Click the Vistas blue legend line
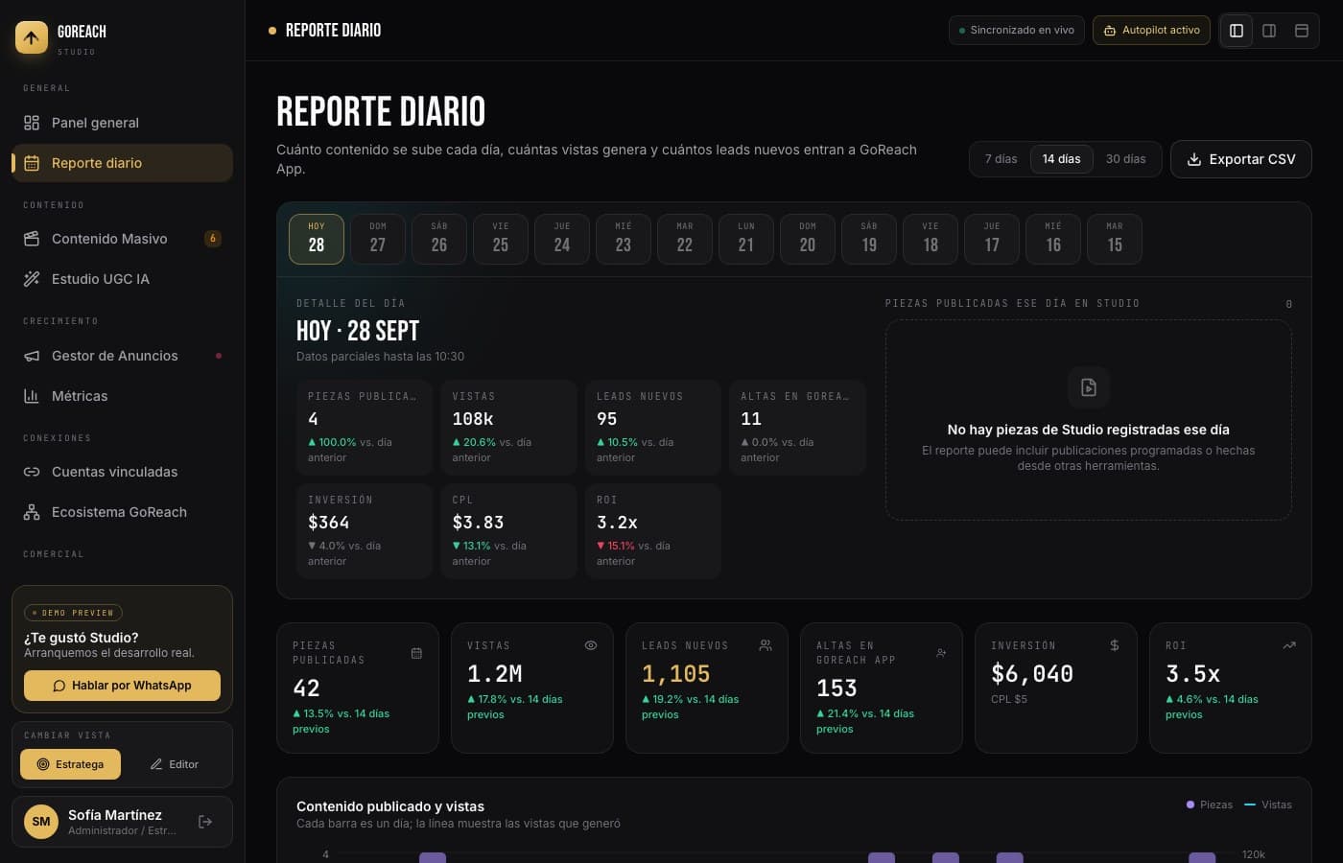Image resolution: width=1343 pixels, height=863 pixels. click(x=1250, y=805)
